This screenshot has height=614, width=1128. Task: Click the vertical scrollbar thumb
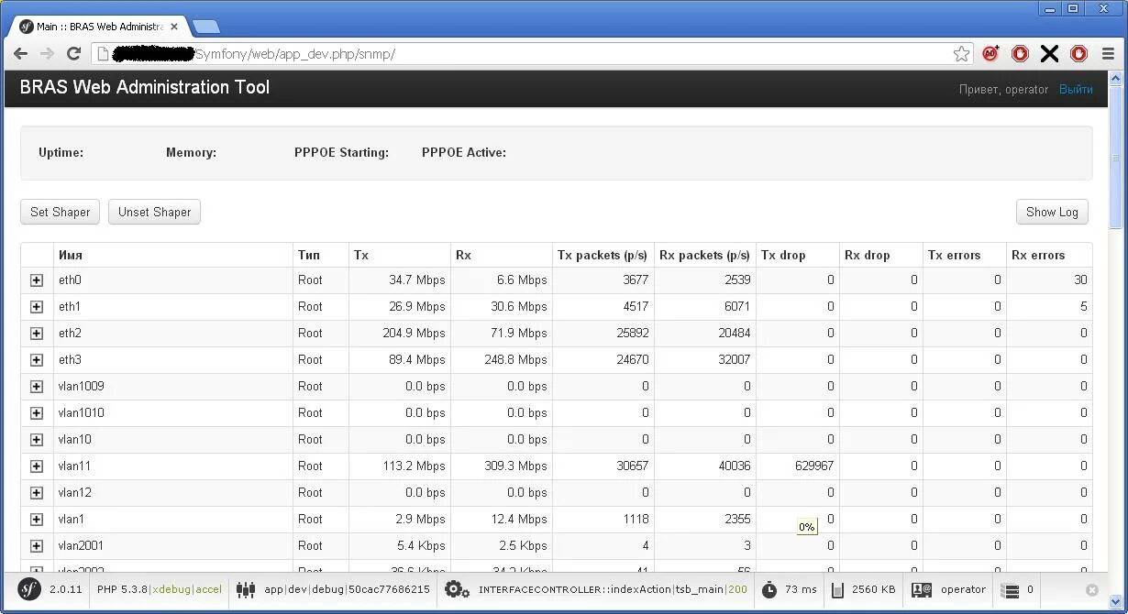point(1115,157)
